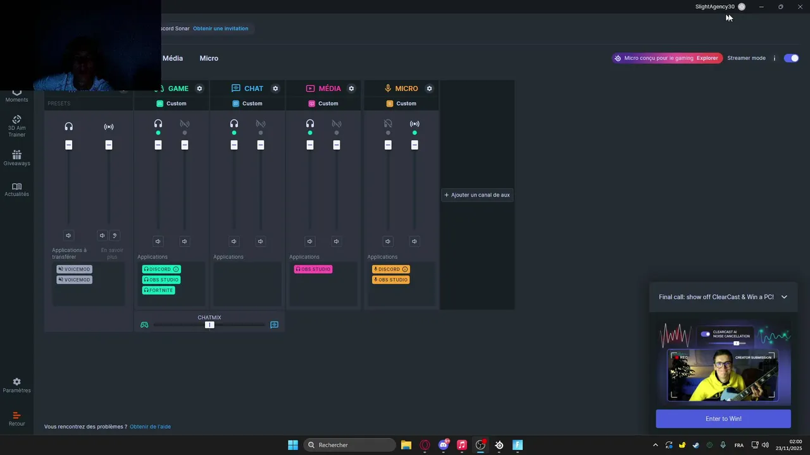The height and width of the screenshot is (455, 810).
Task: Open Actualités in the sidebar
Action: (x=17, y=190)
